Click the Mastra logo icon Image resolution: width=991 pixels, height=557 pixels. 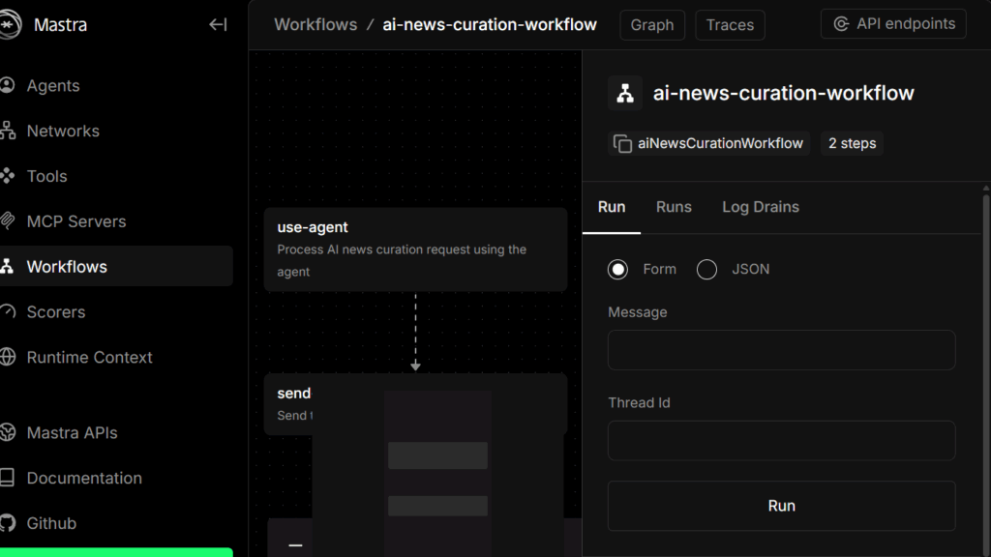click(x=10, y=24)
